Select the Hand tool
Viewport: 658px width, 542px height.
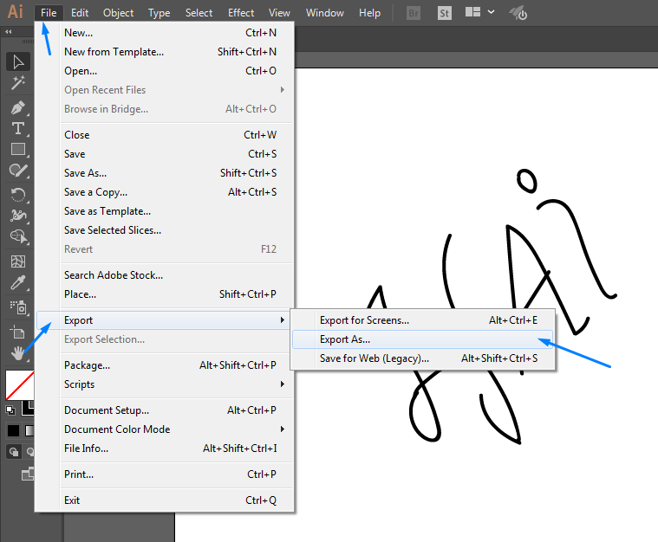coord(17,353)
